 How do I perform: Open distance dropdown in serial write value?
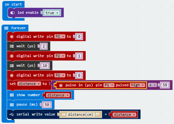(124, 114)
